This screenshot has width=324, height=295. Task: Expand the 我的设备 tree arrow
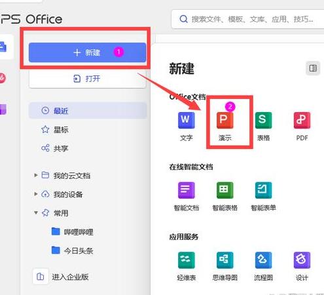click(x=36, y=194)
